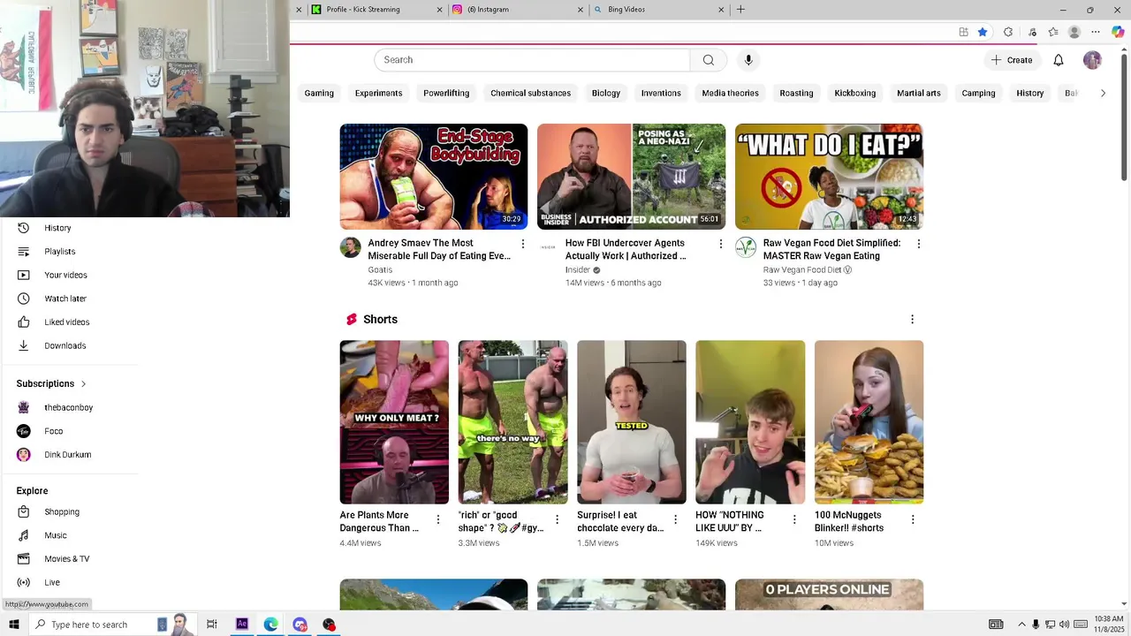Viewport: 1131px width, 636px height.
Task: Open How FBI Undercover Agents title
Action: pos(626,249)
